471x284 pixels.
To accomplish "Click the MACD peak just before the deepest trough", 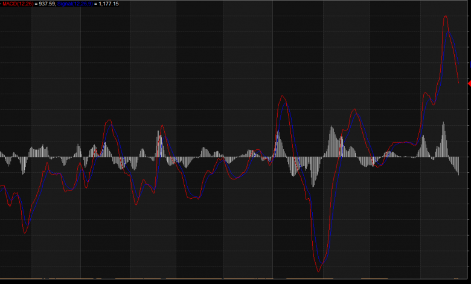I will click(283, 96).
